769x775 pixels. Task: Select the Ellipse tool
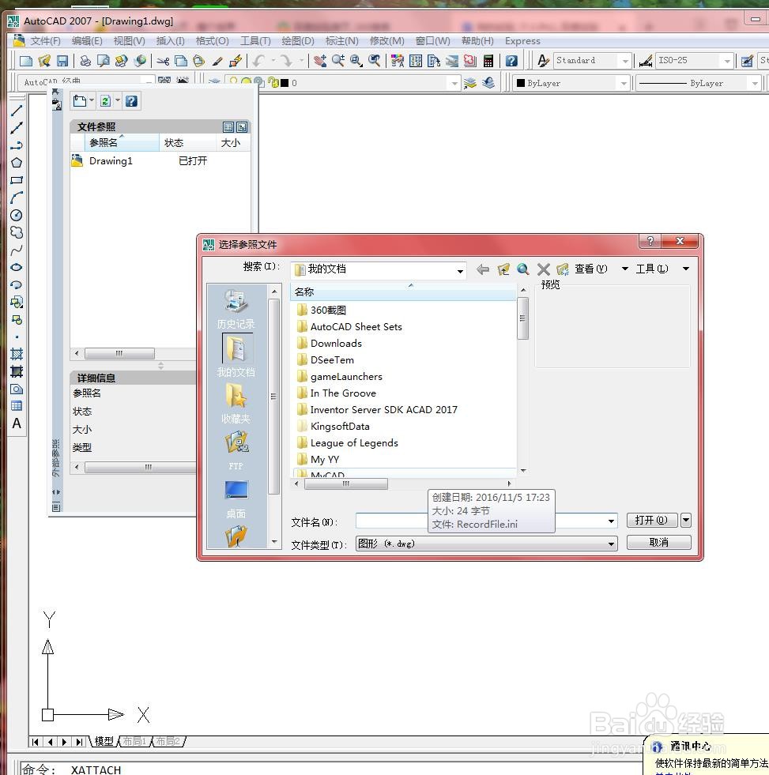(17, 267)
